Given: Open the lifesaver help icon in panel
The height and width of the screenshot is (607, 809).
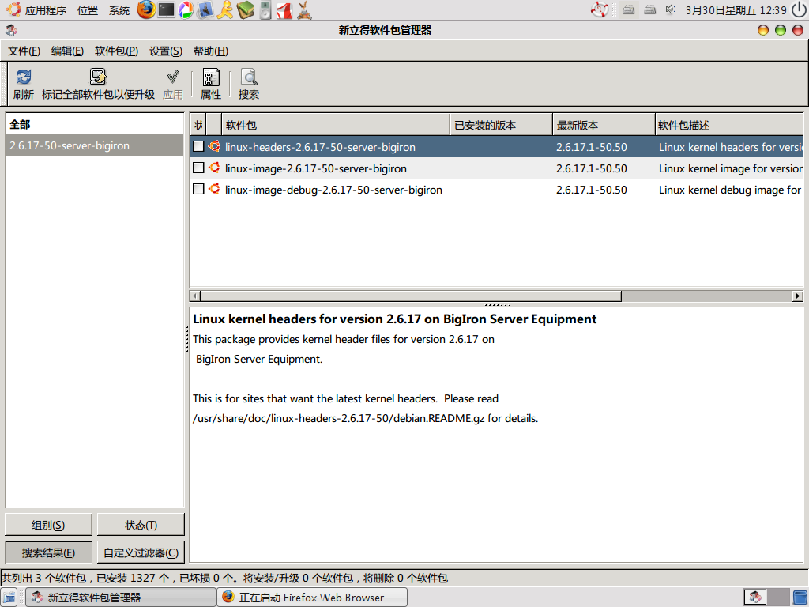Looking at the screenshot, I should pos(600,9).
